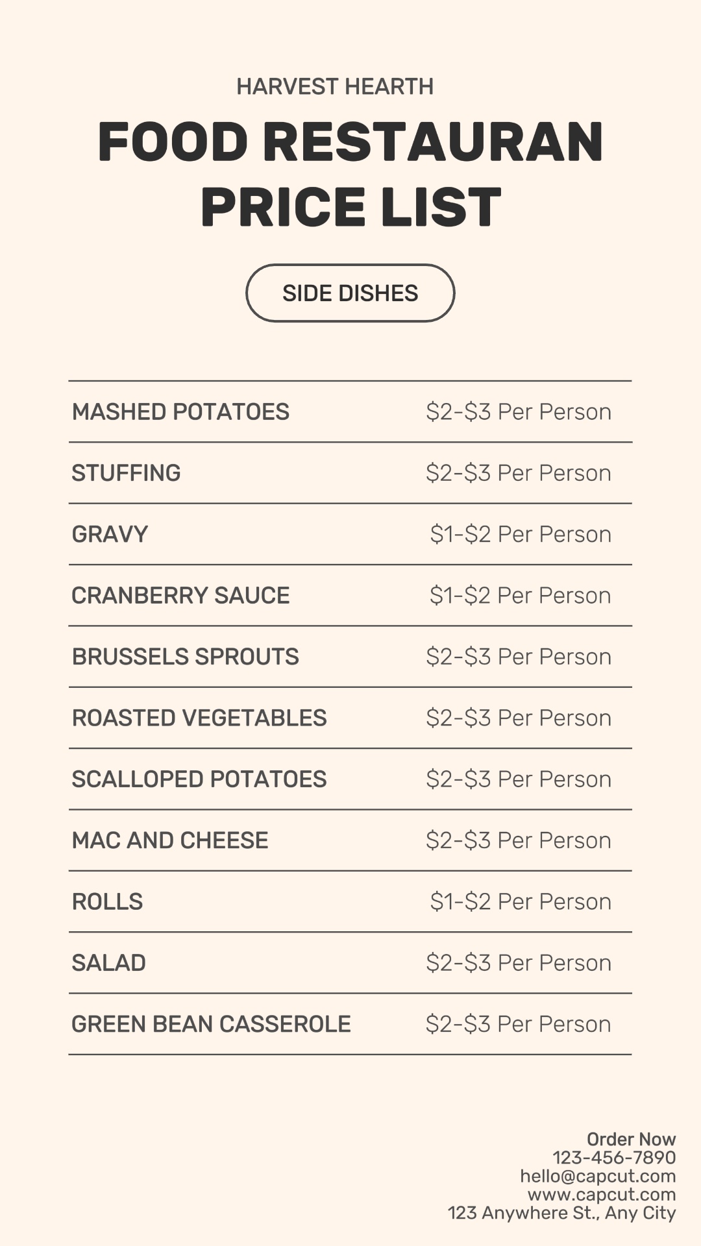Visit the www.capcut.com website link
Image resolution: width=701 pixels, height=1246 pixels.
602,1194
